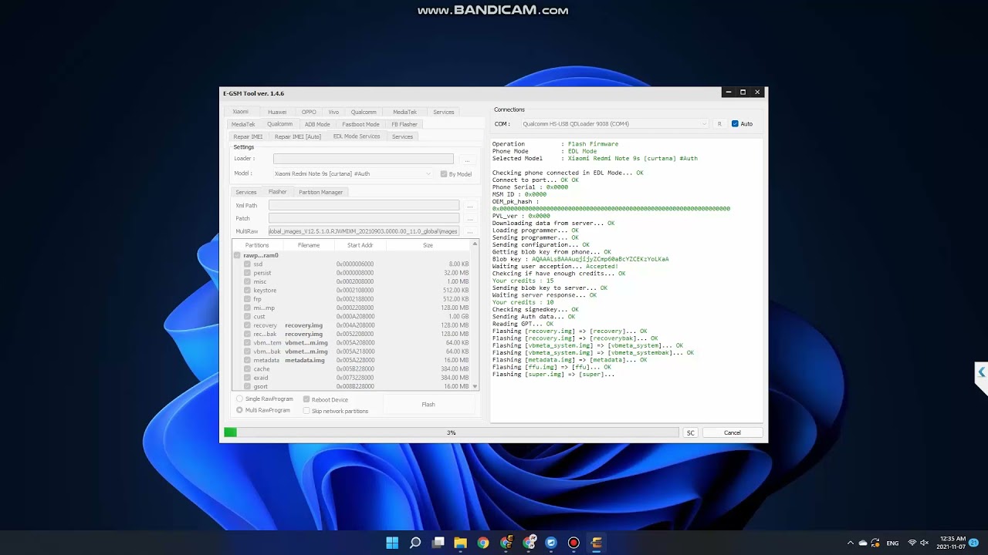Open the Partition Manager tab
Viewport: 988px width, 555px height.
321,192
